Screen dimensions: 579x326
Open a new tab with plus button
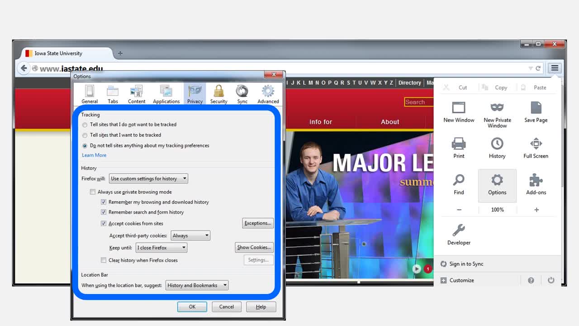[x=120, y=53]
